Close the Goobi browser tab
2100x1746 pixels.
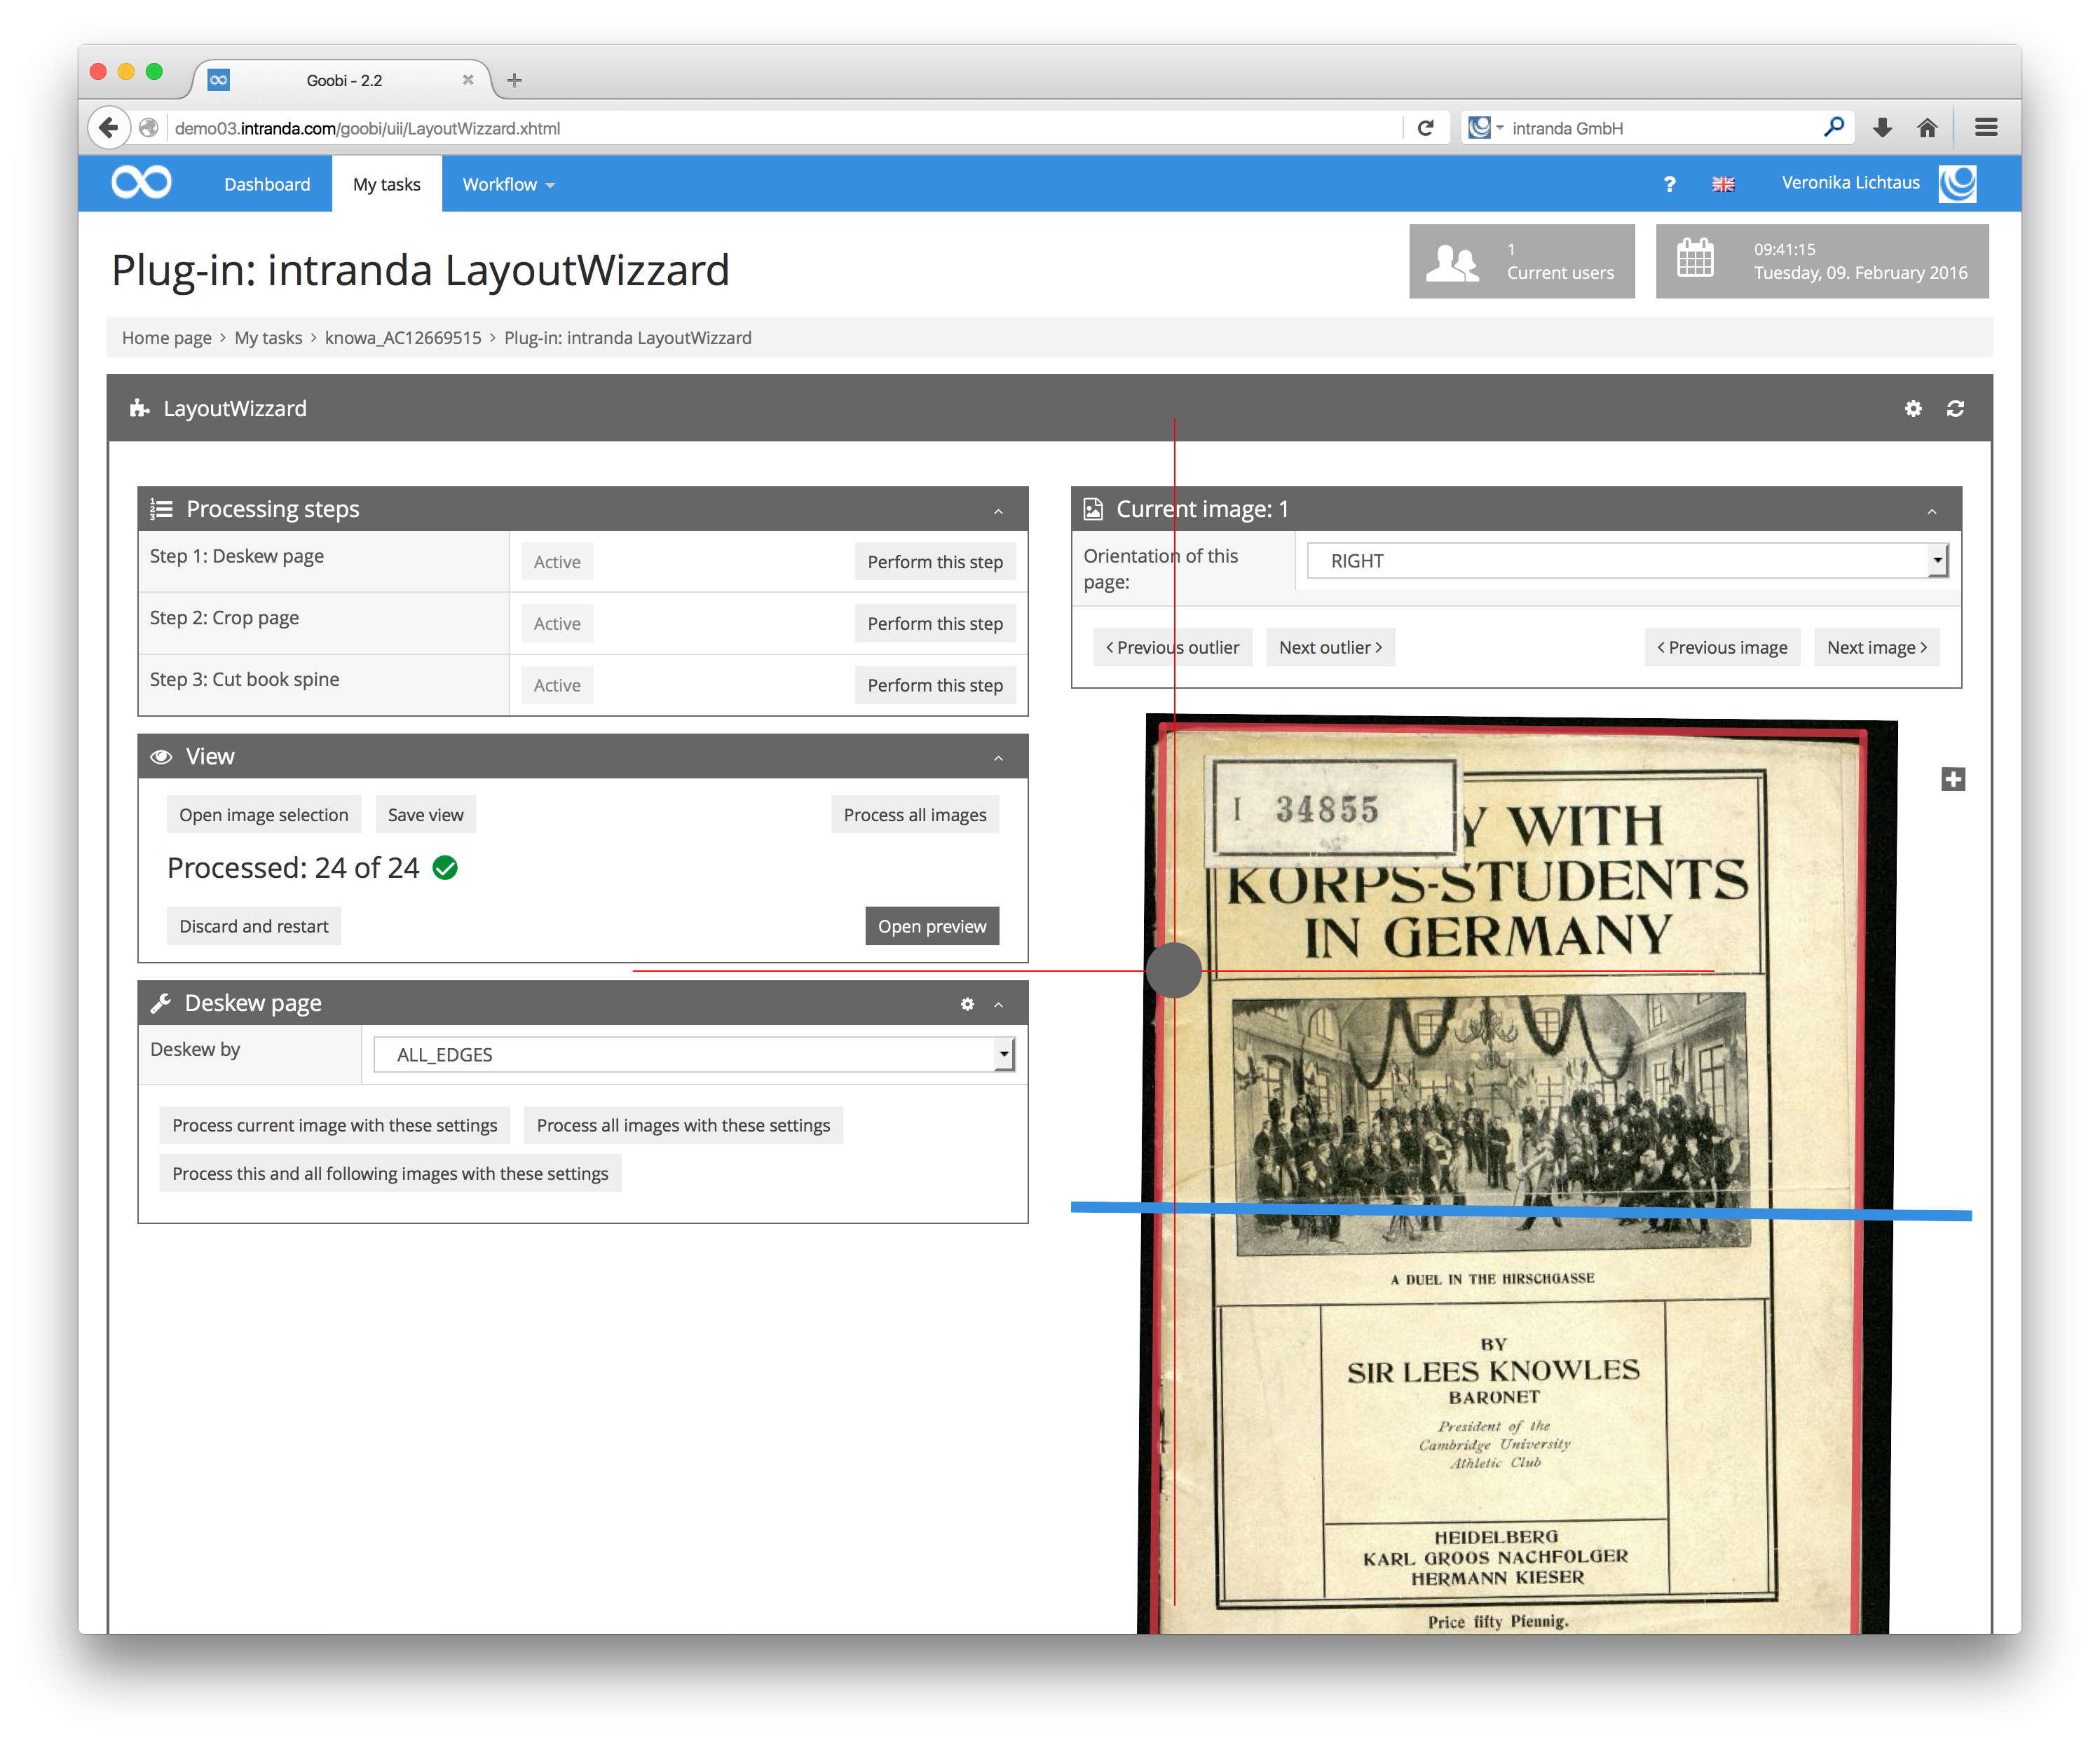coord(467,80)
